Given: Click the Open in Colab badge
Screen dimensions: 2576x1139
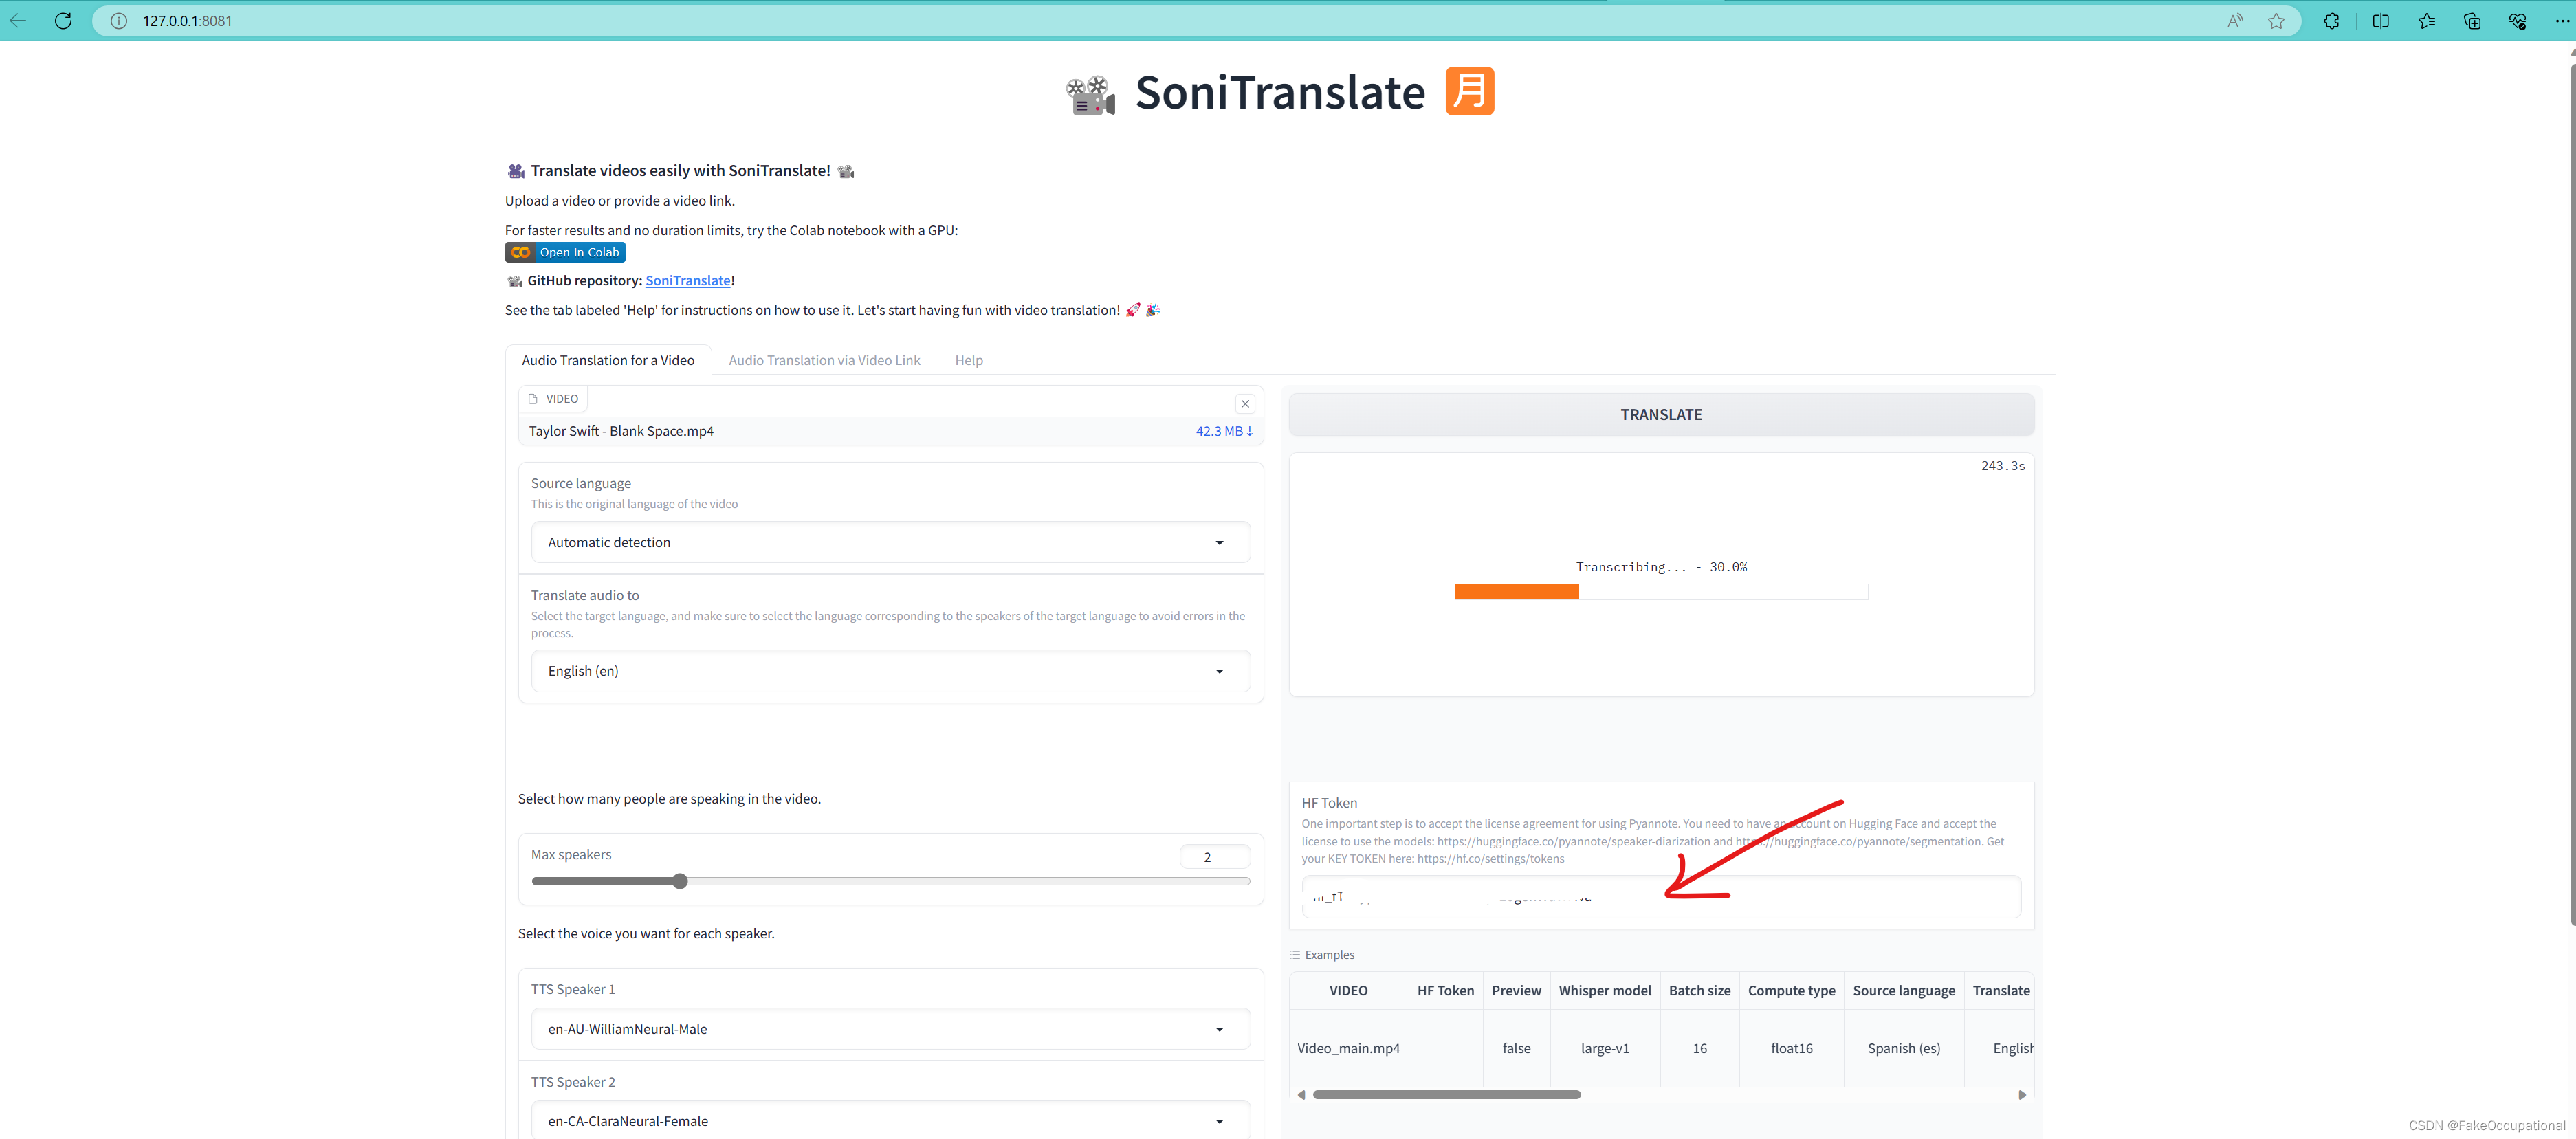Looking at the screenshot, I should [x=565, y=253].
